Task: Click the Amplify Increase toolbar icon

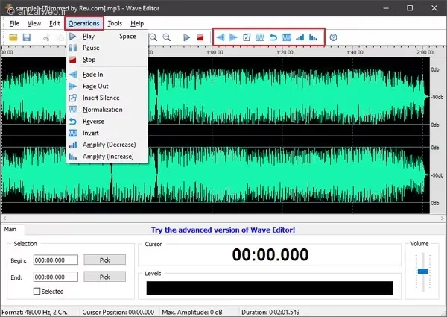Action: click(313, 37)
